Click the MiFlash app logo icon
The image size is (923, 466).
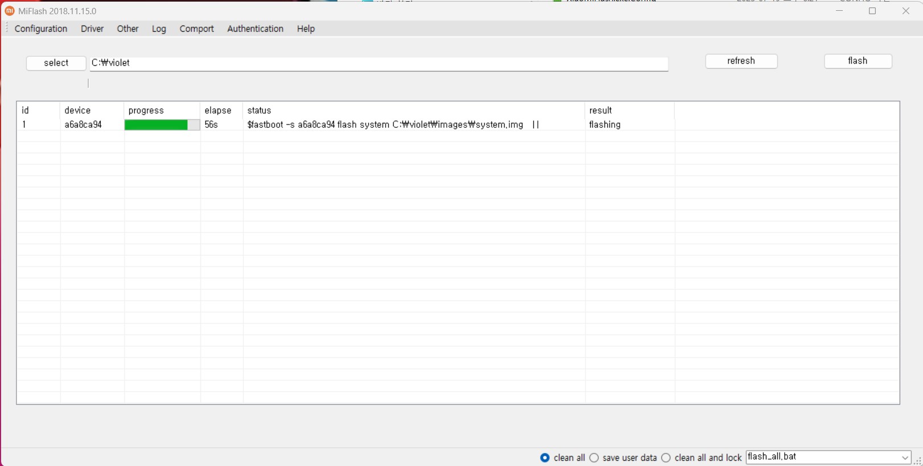coord(9,11)
